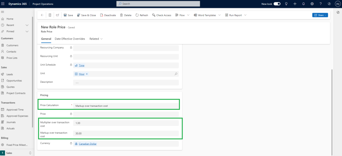Click the Multiplier over transaction cost field
The width and height of the screenshot is (342, 156).
126,123
